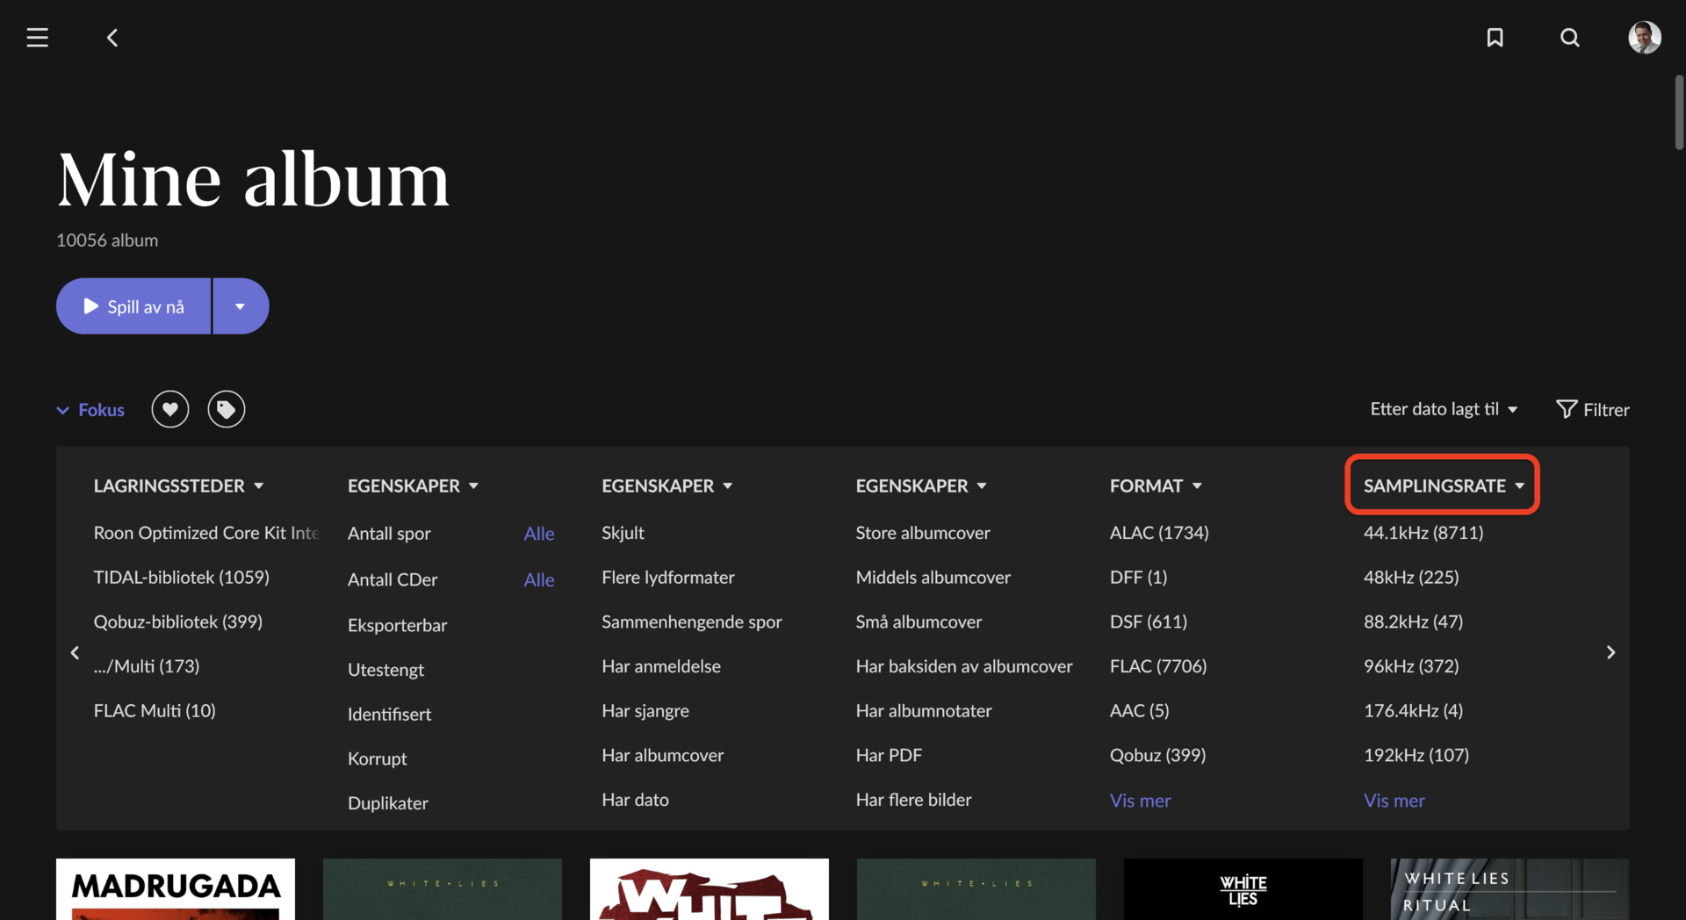This screenshot has width=1686, height=920.
Task: Open Etter dato lagt til sort dropdown
Action: coord(1444,409)
